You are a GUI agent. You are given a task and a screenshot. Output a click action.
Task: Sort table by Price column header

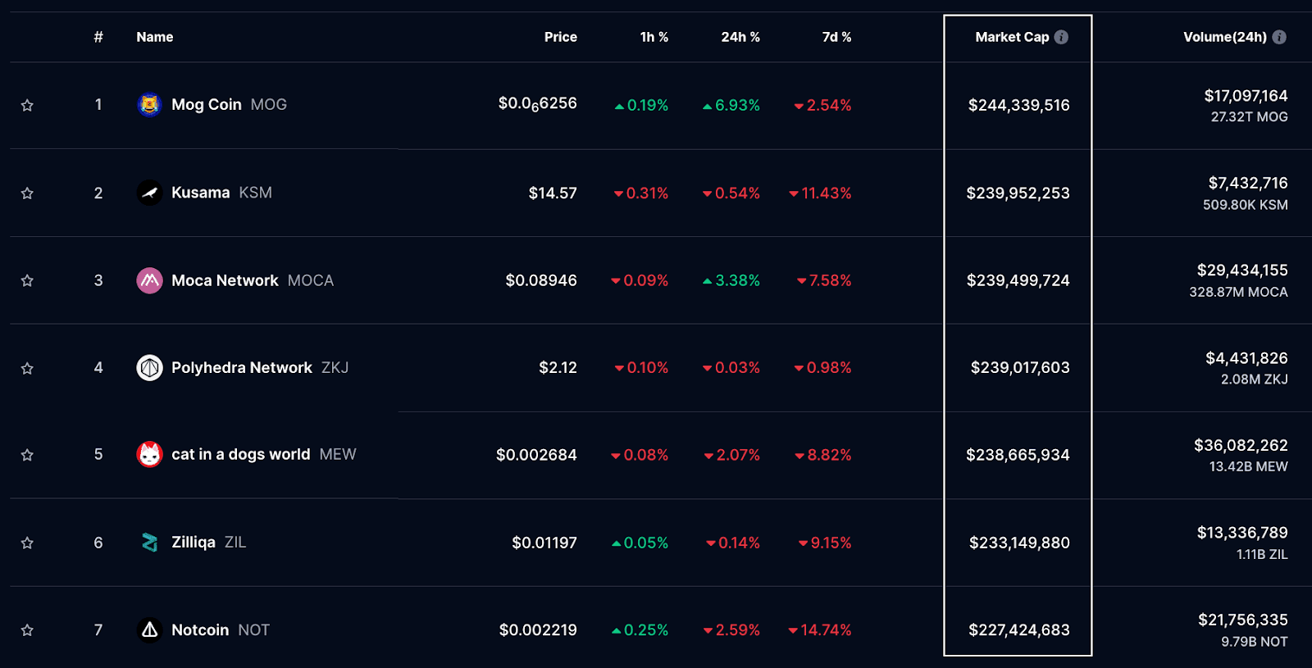tap(561, 37)
